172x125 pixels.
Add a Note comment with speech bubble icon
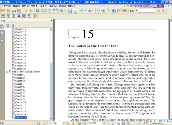point(35,16)
